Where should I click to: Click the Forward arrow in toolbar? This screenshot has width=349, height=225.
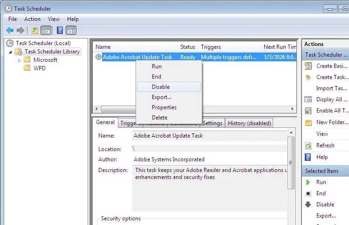pyautogui.click(x=20, y=30)
